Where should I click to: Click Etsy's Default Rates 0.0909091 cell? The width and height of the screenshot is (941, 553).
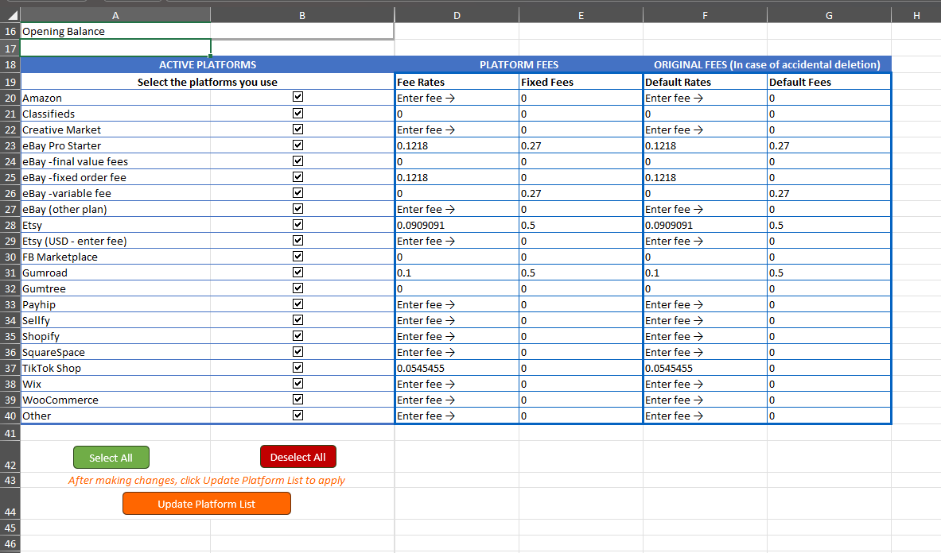click(x=705, y=226)
